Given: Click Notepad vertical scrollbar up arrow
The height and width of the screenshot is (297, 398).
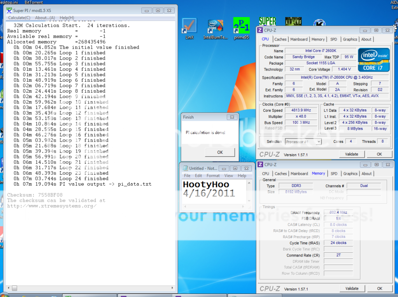Looking at the screenshot, I should coord(249,183).
